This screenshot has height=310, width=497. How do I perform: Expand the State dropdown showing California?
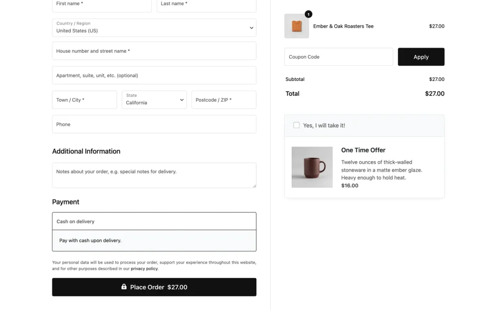[x=154, y=100]
